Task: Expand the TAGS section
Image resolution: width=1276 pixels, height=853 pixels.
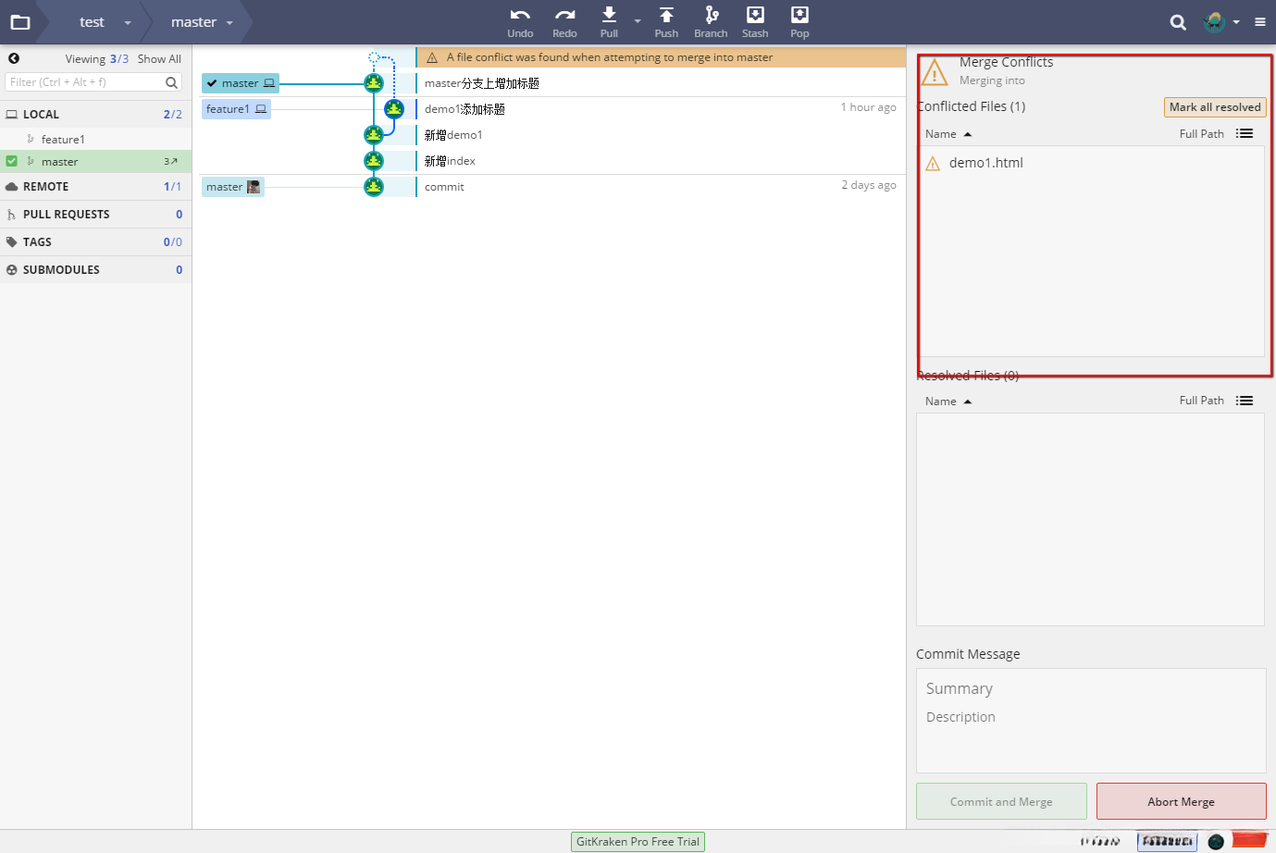Action: tap(95, 241)
